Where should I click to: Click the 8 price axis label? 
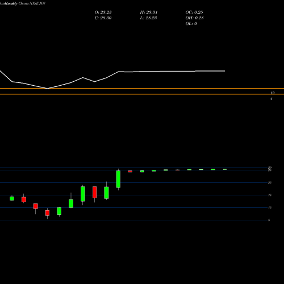(x=269, y=220)
